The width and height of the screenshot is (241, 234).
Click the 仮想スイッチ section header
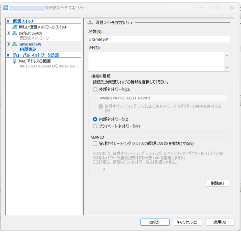click(23, 21)
